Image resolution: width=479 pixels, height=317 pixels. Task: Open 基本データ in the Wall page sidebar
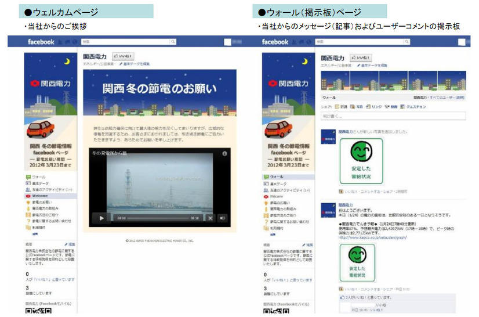tap(275, 184)
